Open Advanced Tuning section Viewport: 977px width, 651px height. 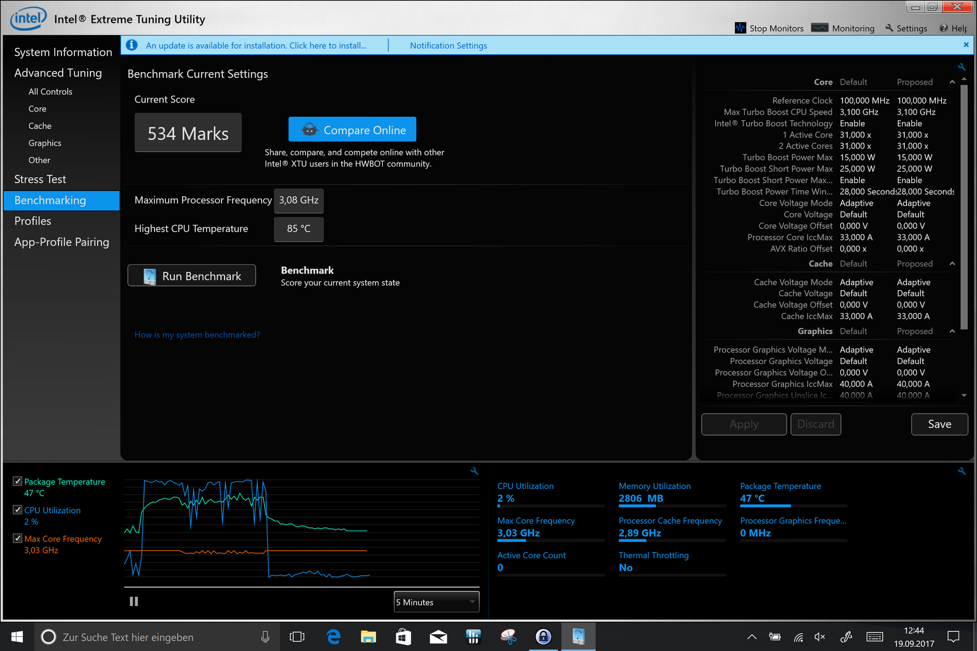coord(58,73)
